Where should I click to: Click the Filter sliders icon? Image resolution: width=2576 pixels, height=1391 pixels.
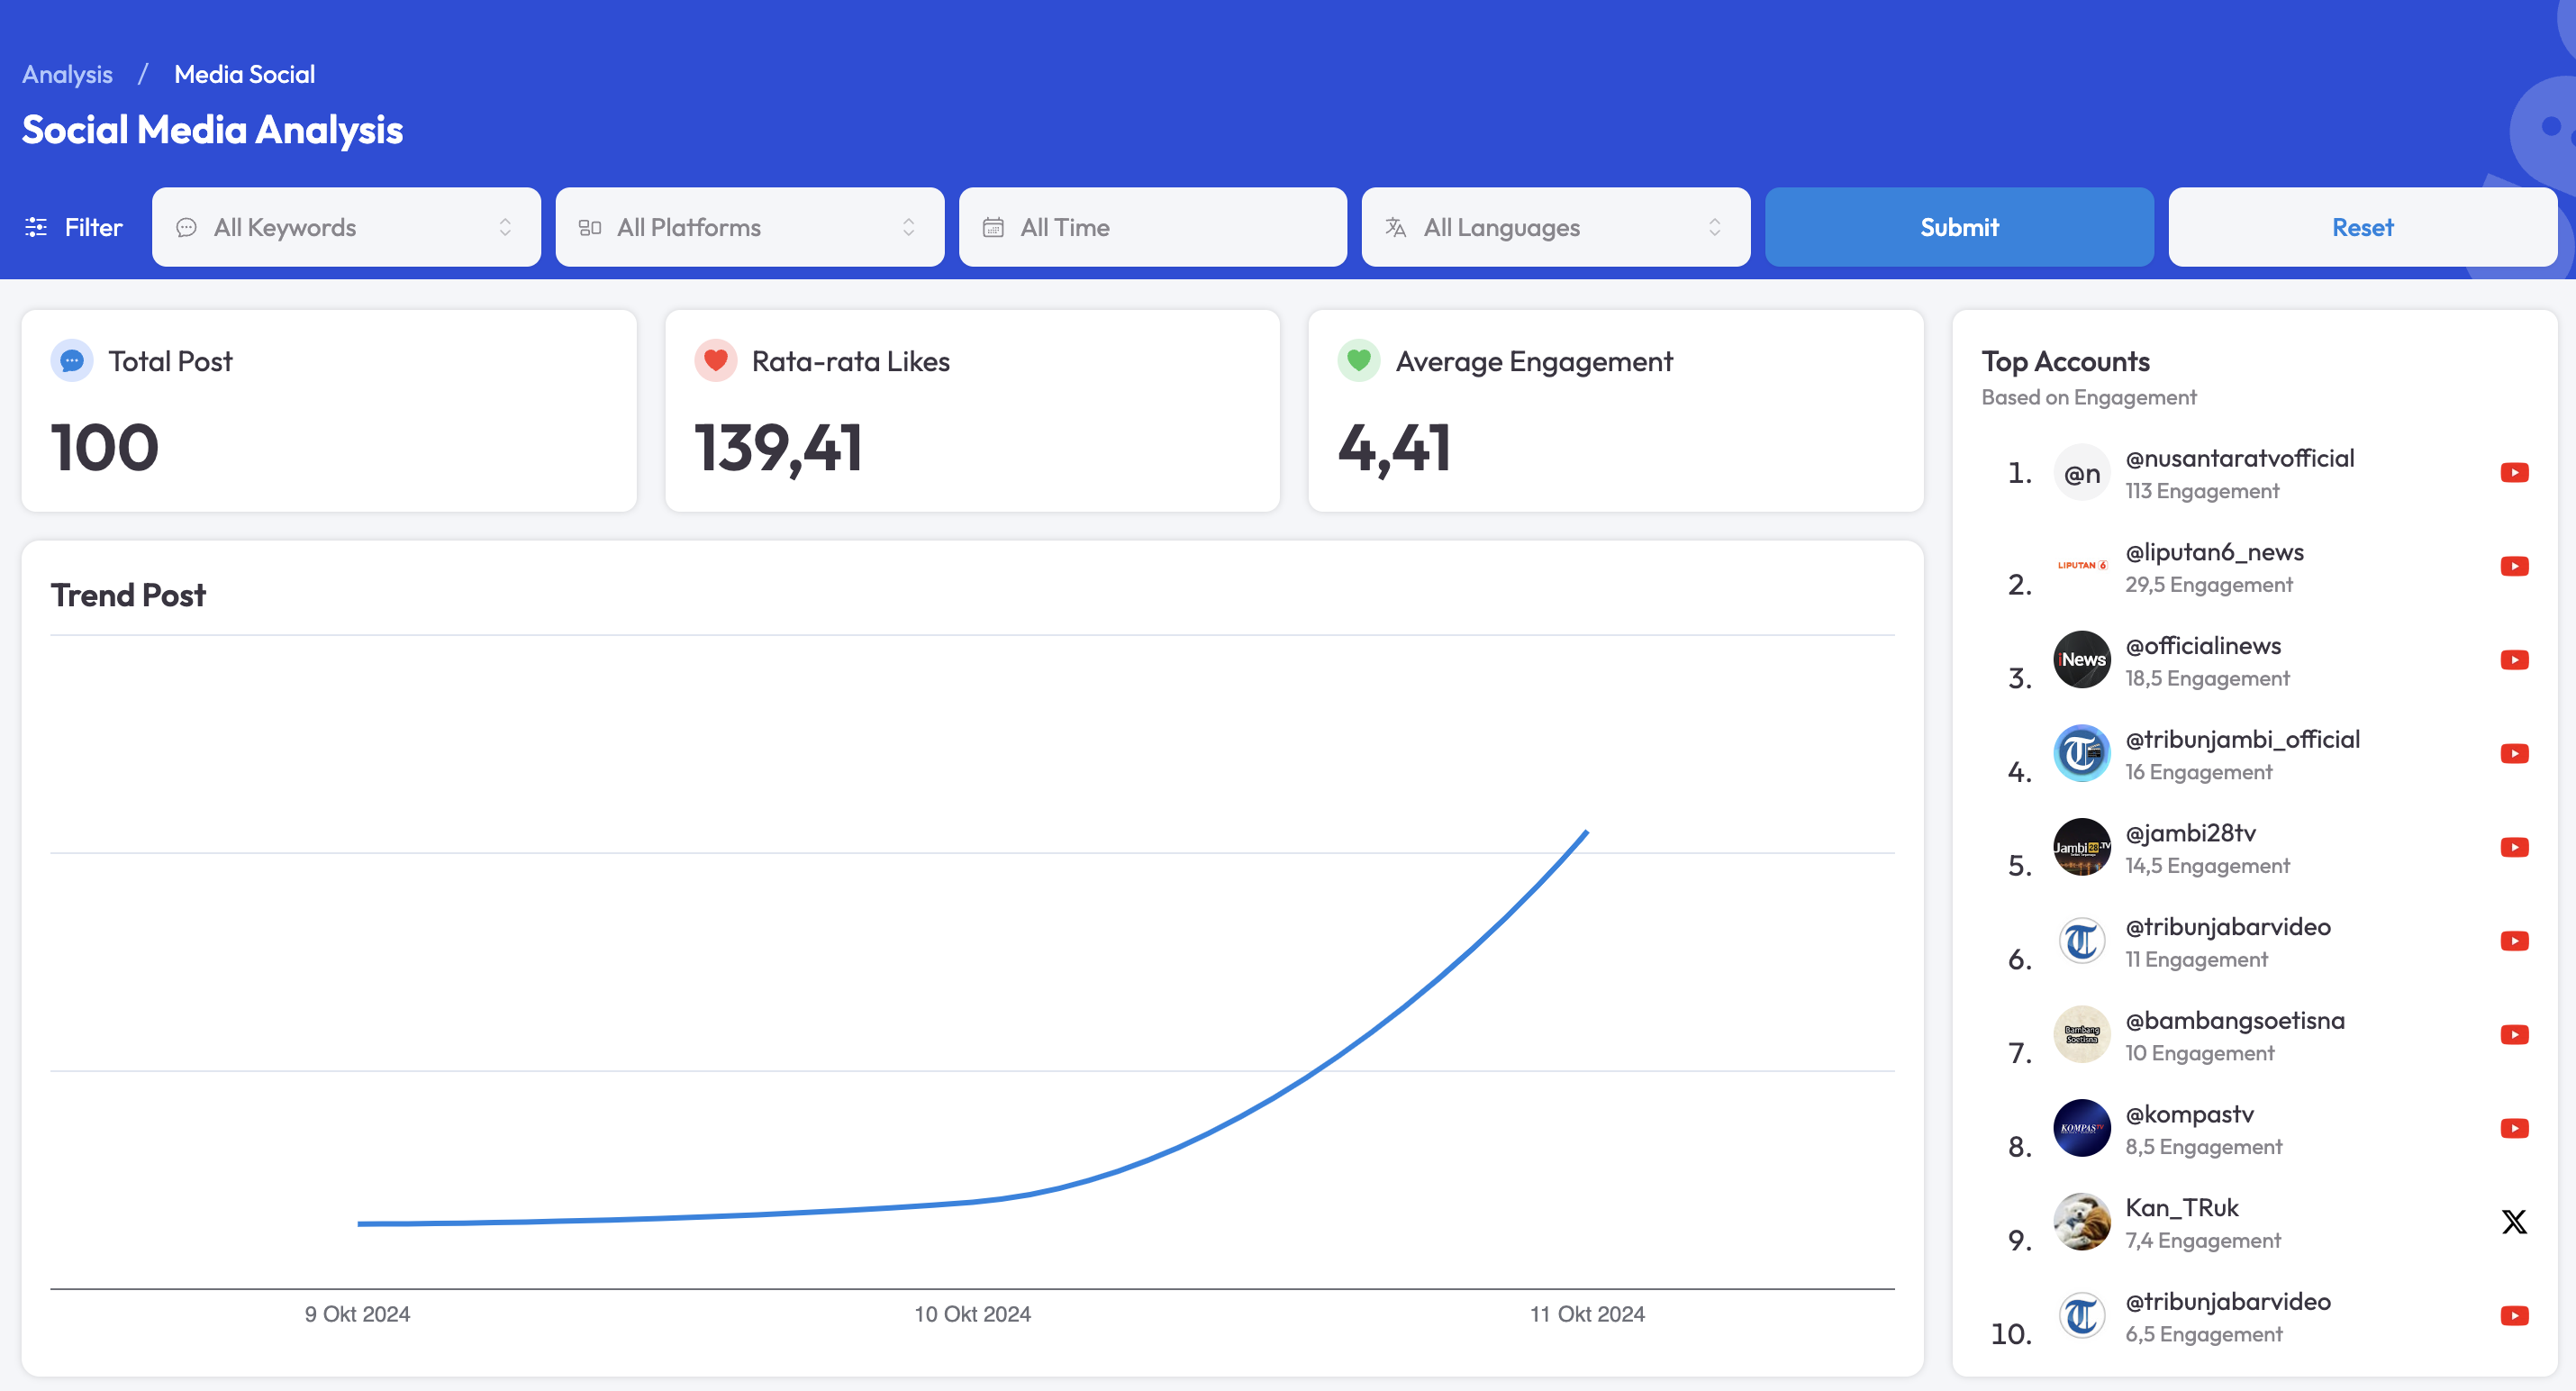pyautogui.click(x=36, y=227)
